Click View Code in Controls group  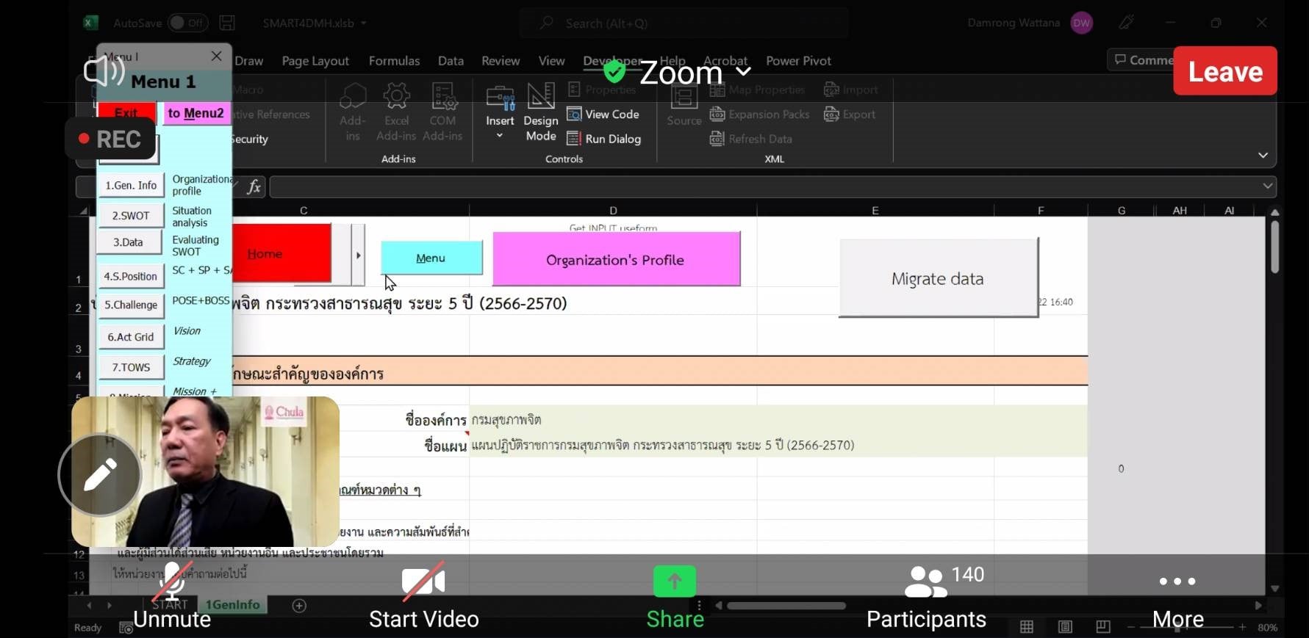603,114
